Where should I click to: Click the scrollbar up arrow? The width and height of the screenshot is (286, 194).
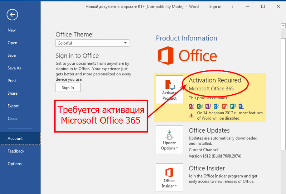click(283, 26)
